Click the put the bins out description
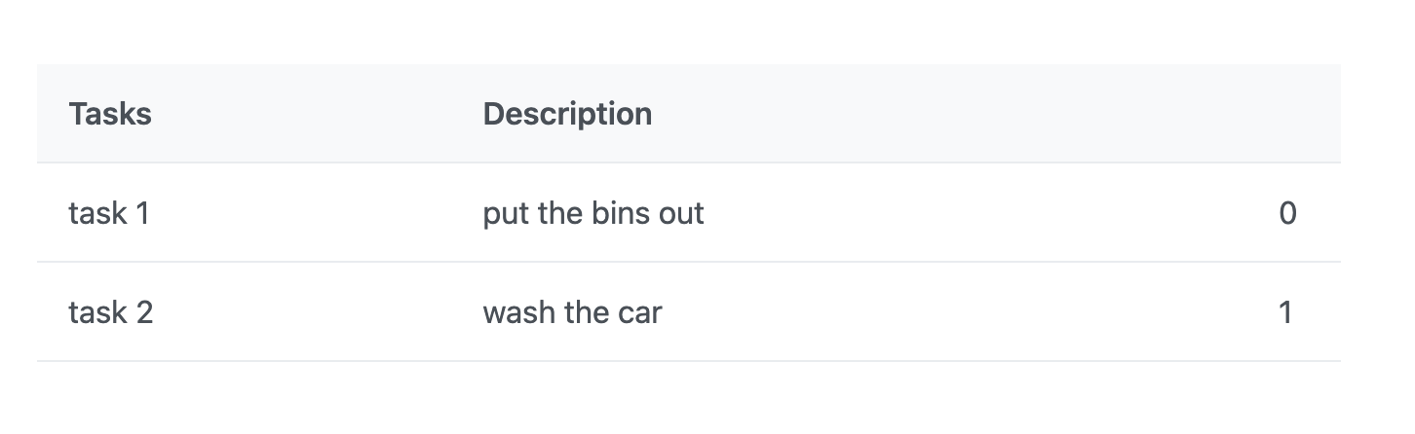The image size is (1415, 434). [x=593, y=213]
